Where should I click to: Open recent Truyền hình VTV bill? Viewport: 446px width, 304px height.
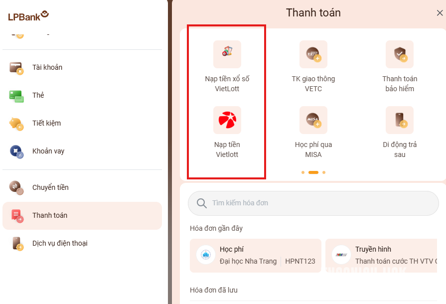(381, 255)
